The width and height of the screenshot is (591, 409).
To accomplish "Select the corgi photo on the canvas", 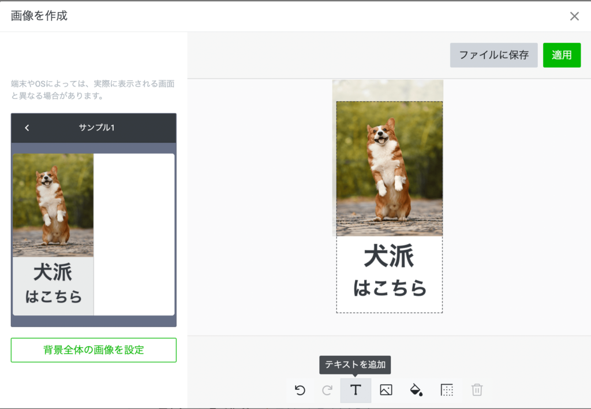I will (389, 169).
